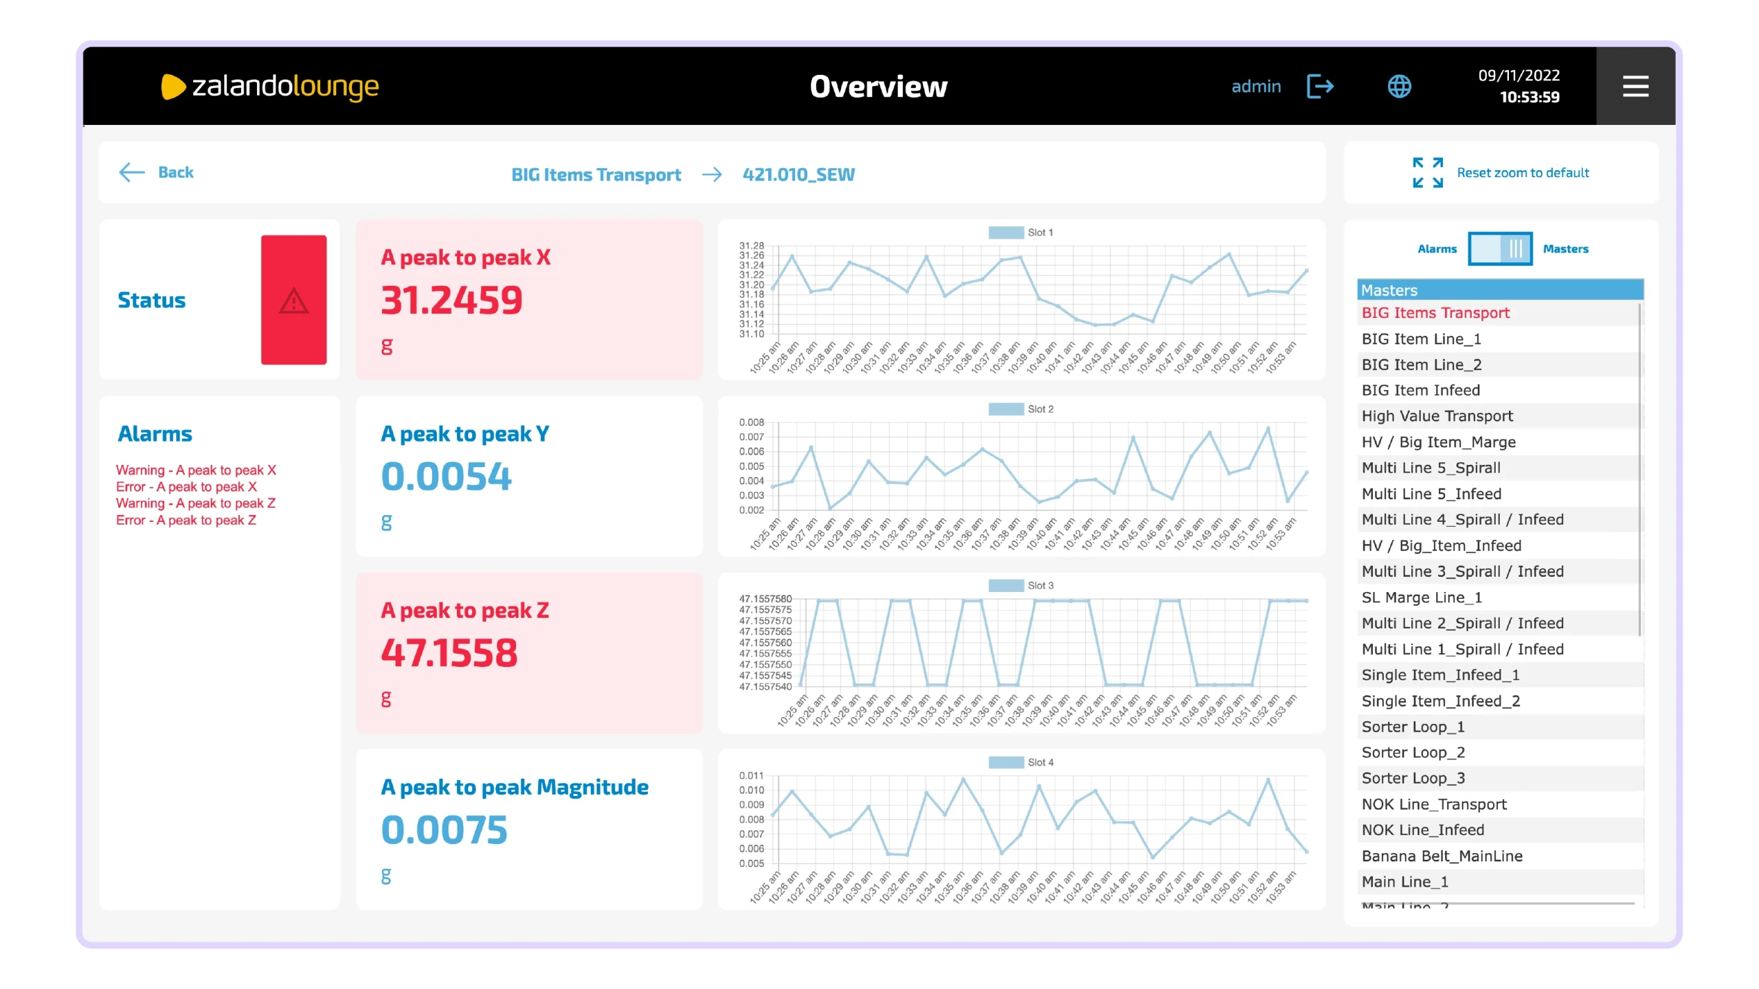The image size is (1759, 989).
Task: Select Main Line_1
Action: 1500,882
